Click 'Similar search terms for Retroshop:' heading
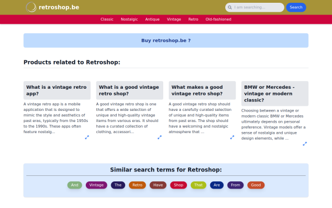Screen dimensions: 332x208 coord(166,170)
